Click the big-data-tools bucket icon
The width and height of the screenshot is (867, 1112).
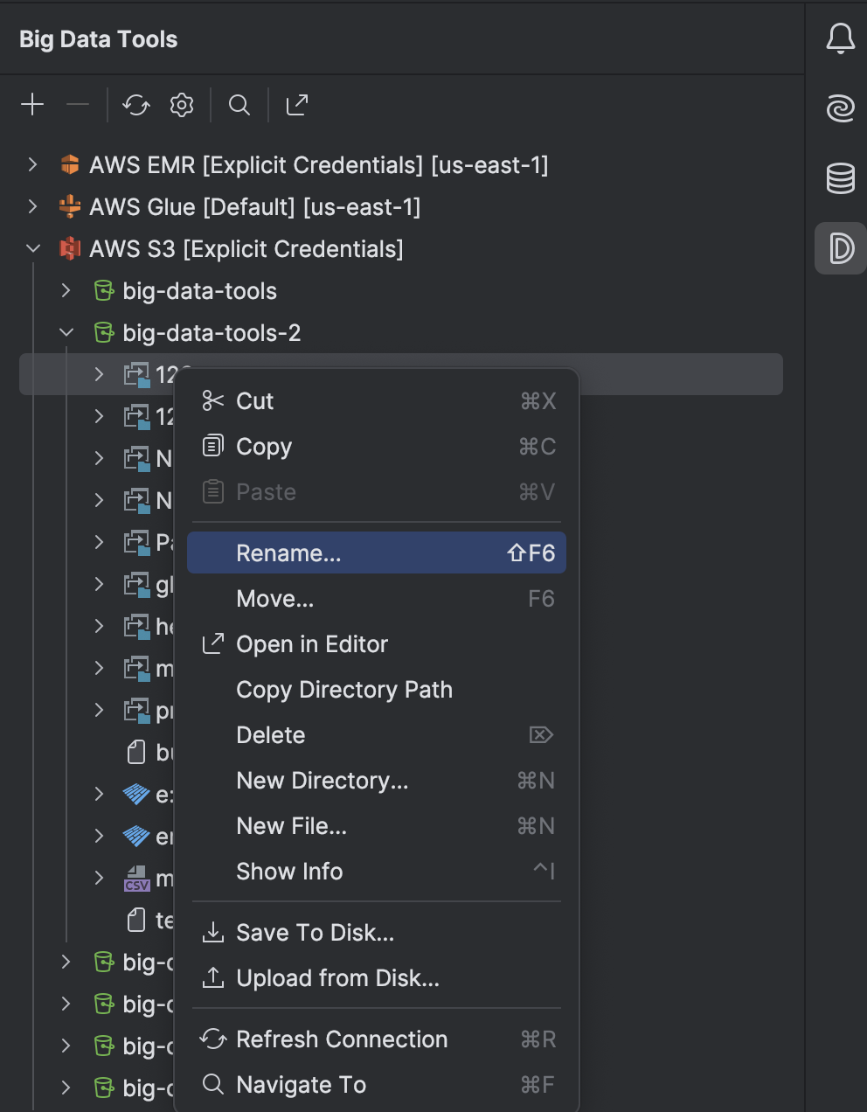tap(104, 290)
